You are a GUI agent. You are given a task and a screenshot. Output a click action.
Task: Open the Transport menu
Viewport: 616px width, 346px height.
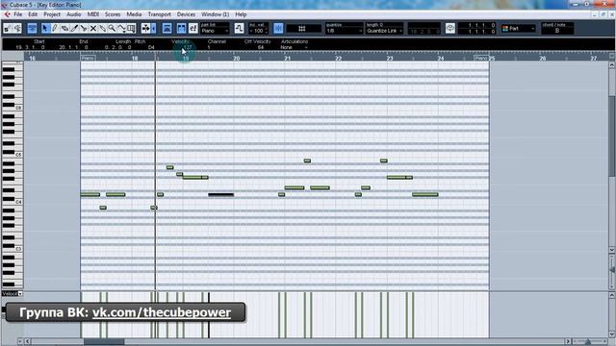pos(160,14)
